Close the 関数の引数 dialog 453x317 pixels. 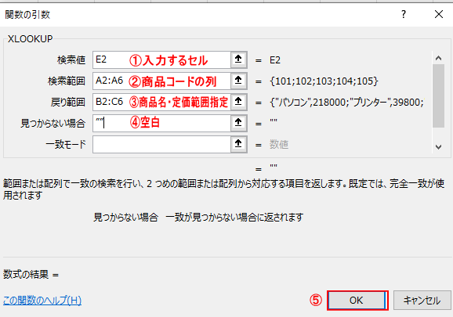(439, 14)
